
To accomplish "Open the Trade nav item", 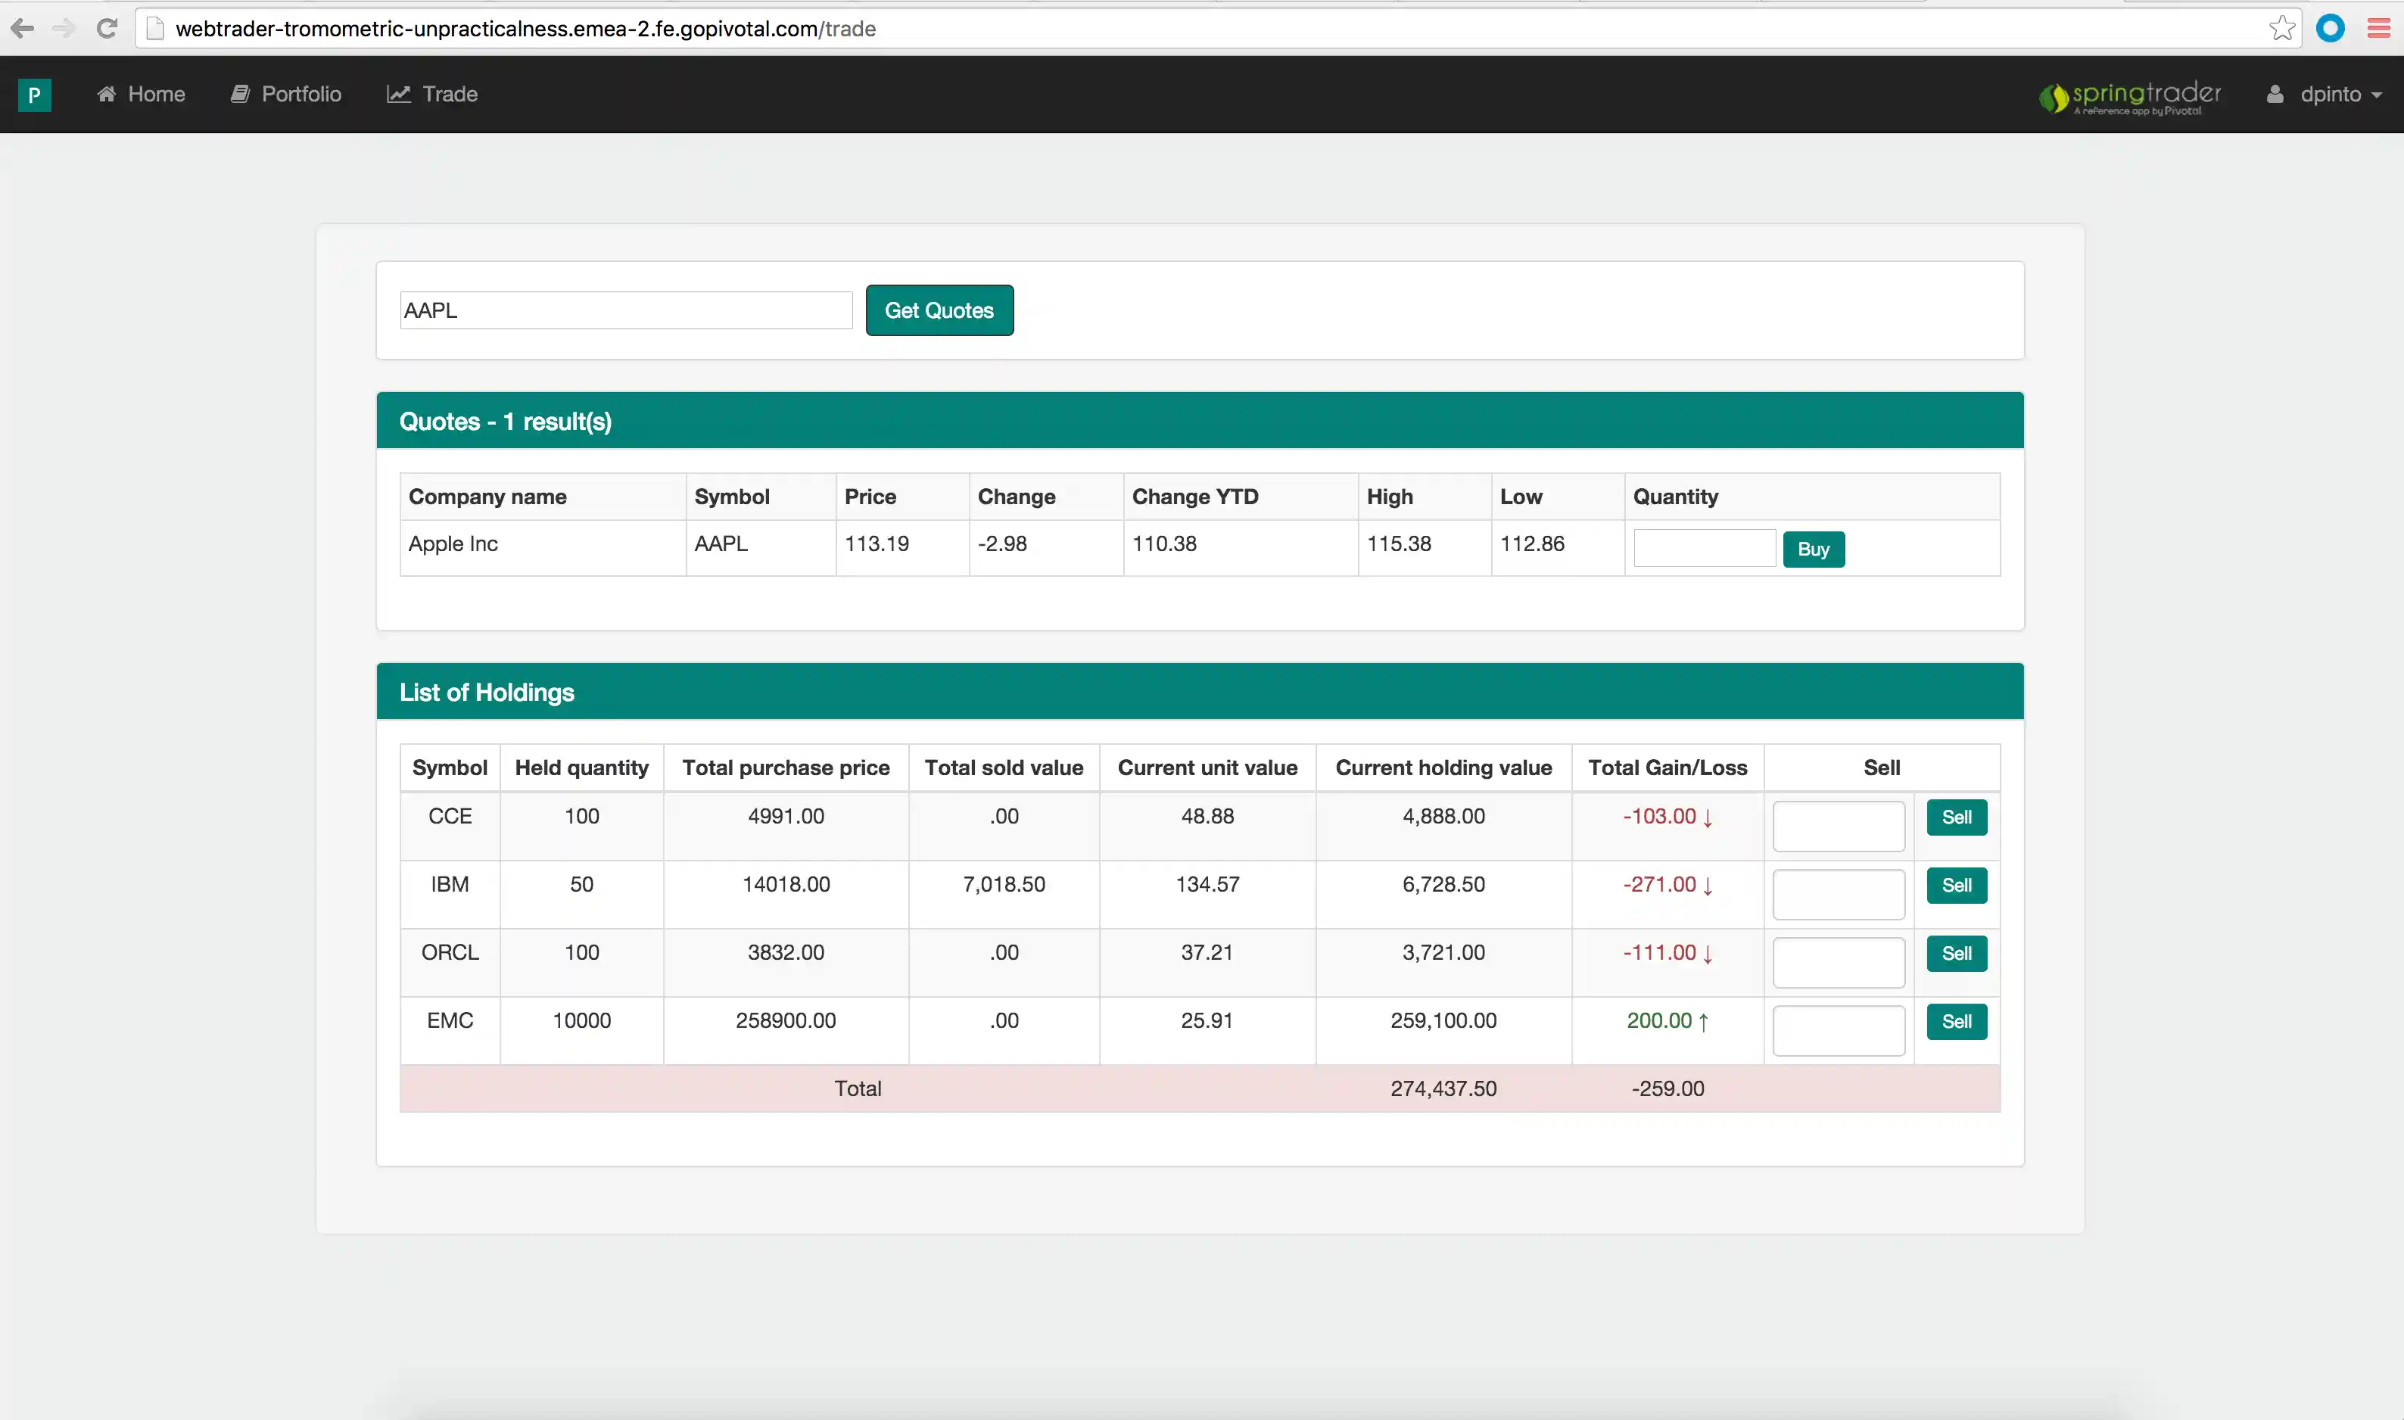I will (432, 95).
